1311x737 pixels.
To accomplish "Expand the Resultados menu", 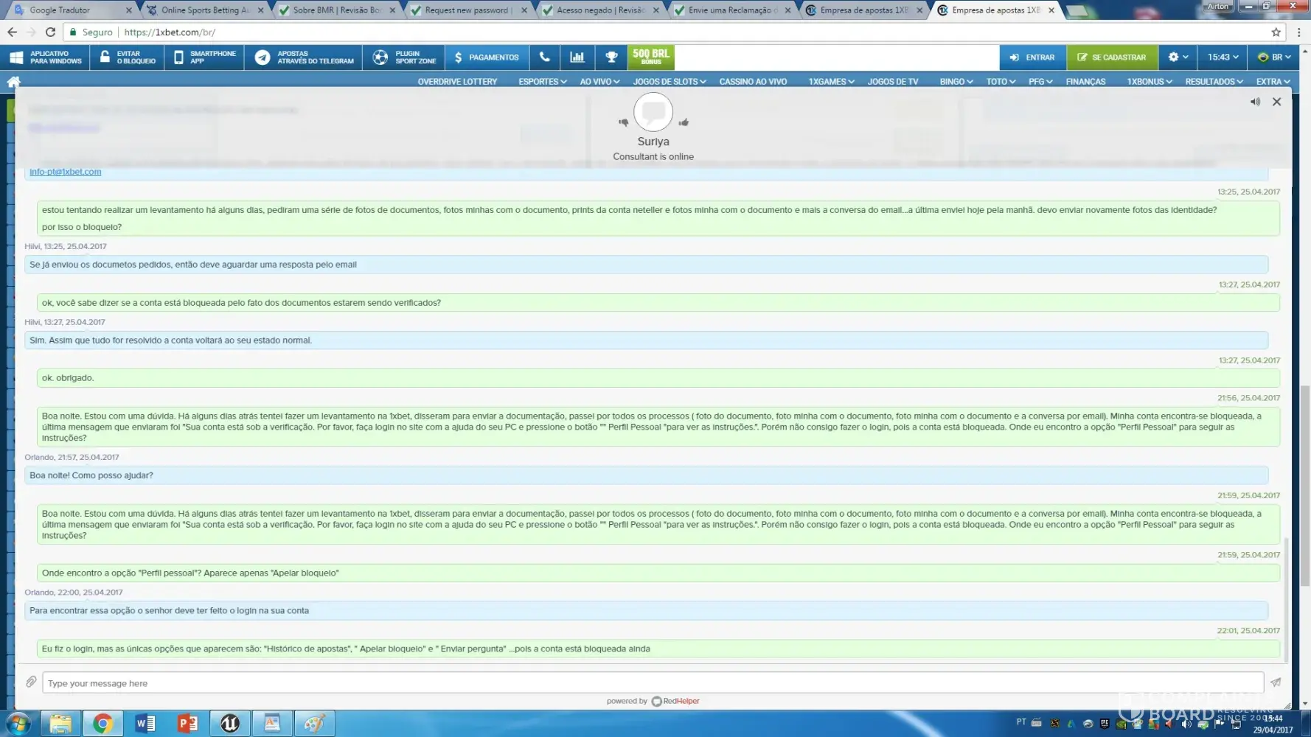I will (x=1214, y=82).
